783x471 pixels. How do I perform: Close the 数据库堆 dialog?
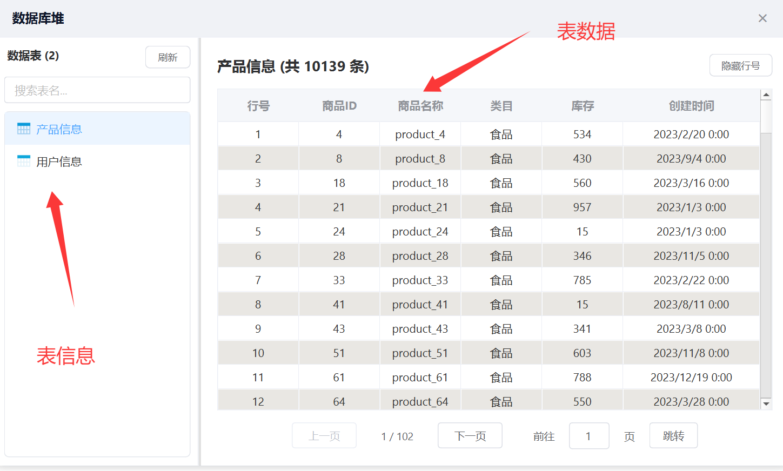[x=762, y=18]
